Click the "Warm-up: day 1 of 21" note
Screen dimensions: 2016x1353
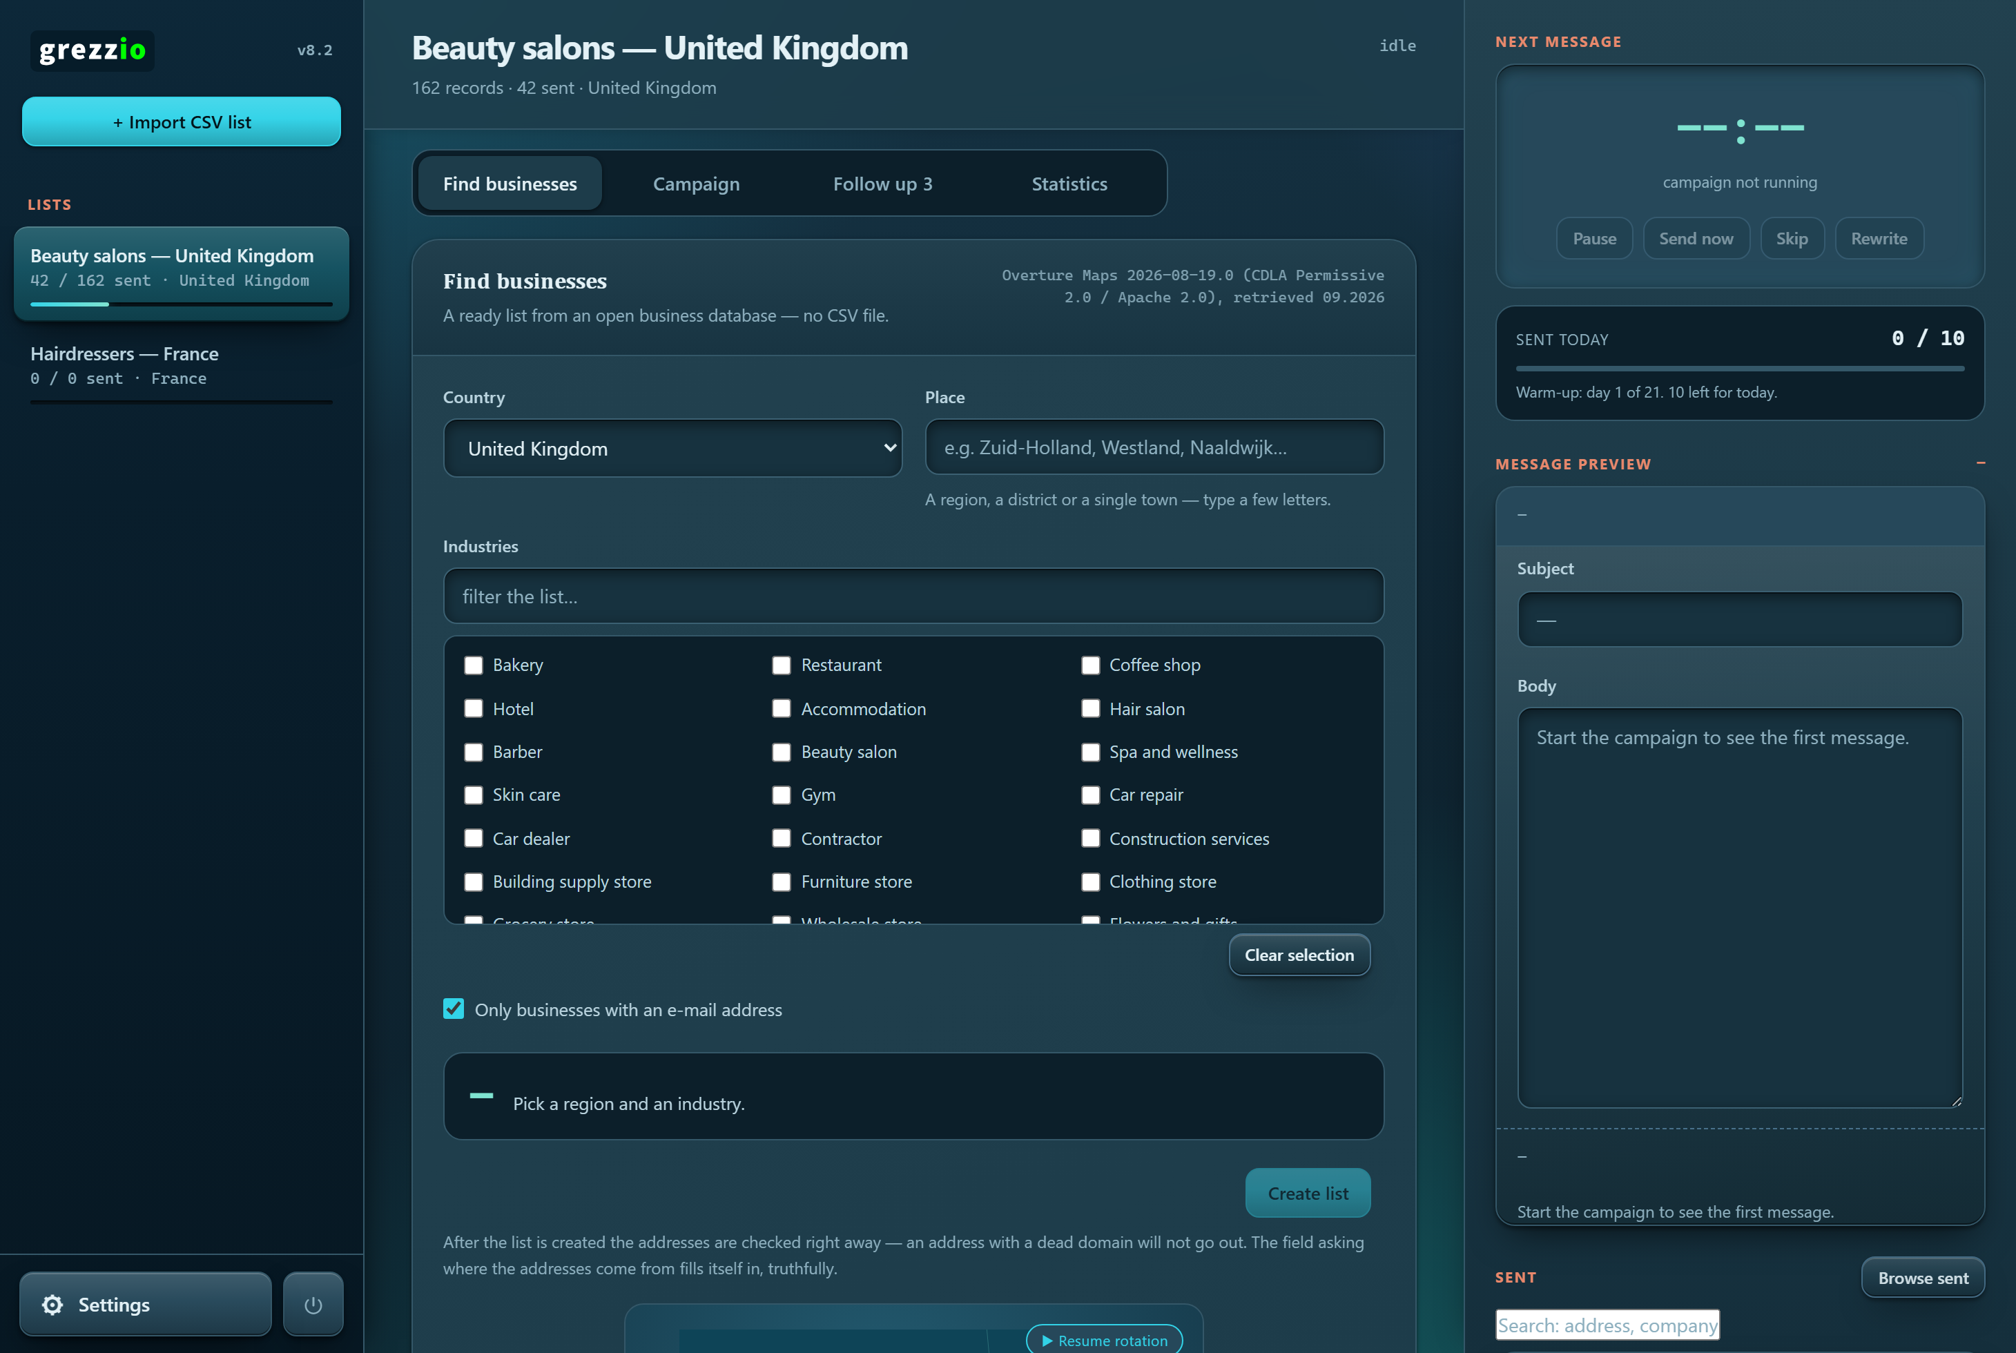tap(1646, 393)
